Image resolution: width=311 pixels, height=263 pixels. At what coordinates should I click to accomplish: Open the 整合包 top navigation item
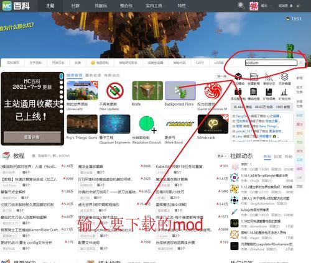[x=126, y=6]
